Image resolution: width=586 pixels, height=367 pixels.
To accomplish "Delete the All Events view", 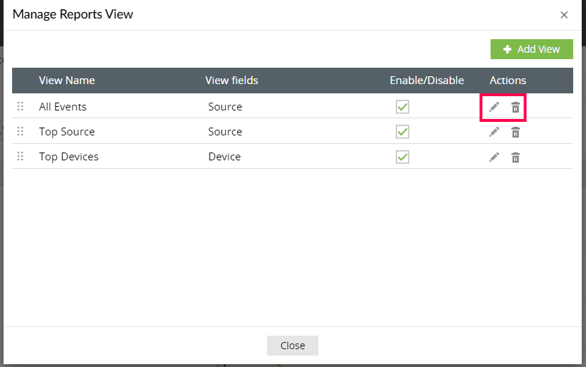I will click(x=516, y=107).
